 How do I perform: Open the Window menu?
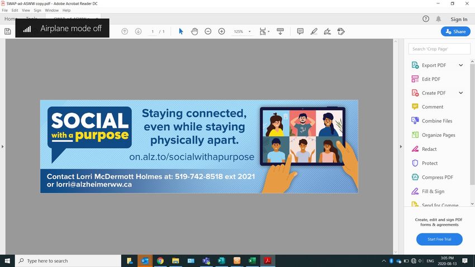point(52,10)
